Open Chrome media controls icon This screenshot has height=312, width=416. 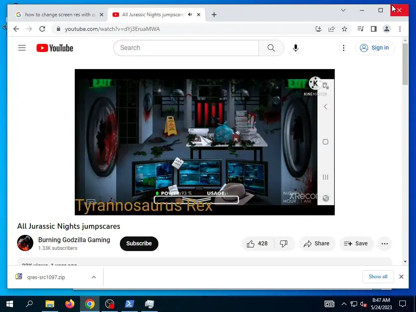point(360,29)
